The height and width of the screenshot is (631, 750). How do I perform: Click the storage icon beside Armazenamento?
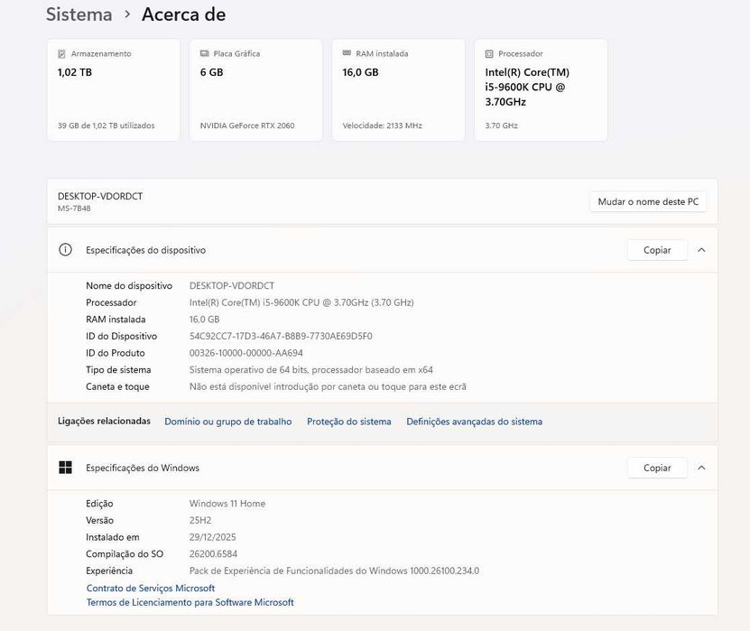61,54
